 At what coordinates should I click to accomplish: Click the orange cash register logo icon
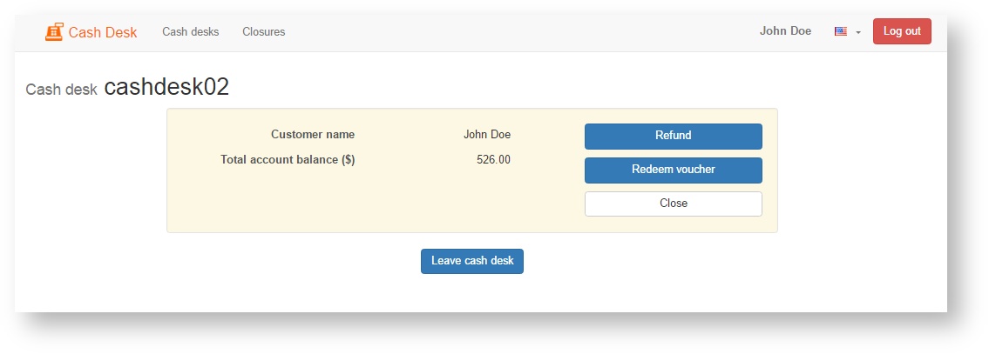pos(54,32)
